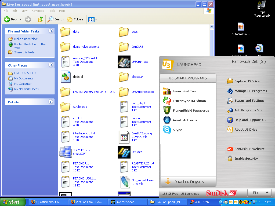Open the Views dropdown button
Image resolution: width=275 pixels, height=206 pixels.
pos(93,19)
